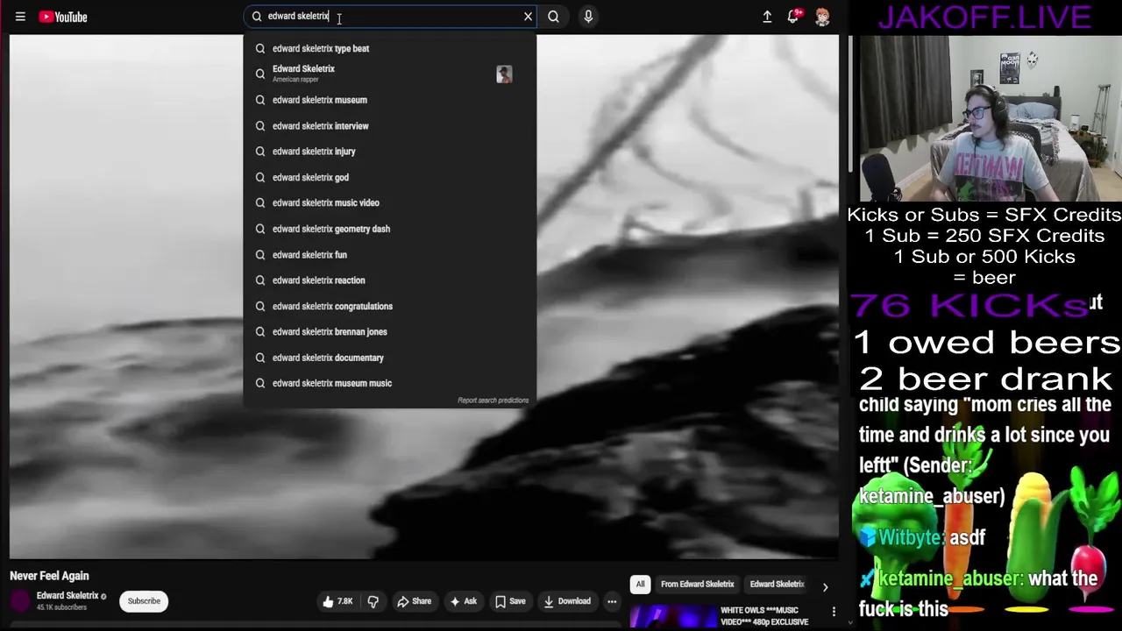The width and height of the screenshot is (1122, 631).
Task: Open the 'WHITE OWLS ***MUSIC VIDEO***' title
Action: pyautogui.click(x=764, y=616)
